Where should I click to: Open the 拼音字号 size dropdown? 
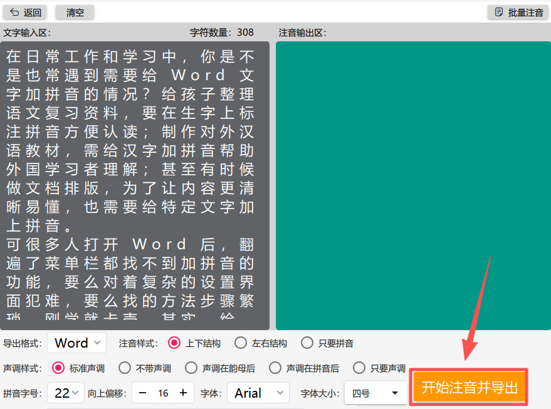(x=66, y=393)
